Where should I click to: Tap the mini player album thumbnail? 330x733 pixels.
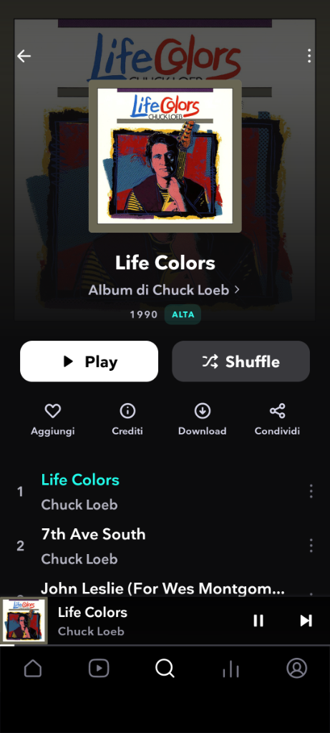click(24, 621)
